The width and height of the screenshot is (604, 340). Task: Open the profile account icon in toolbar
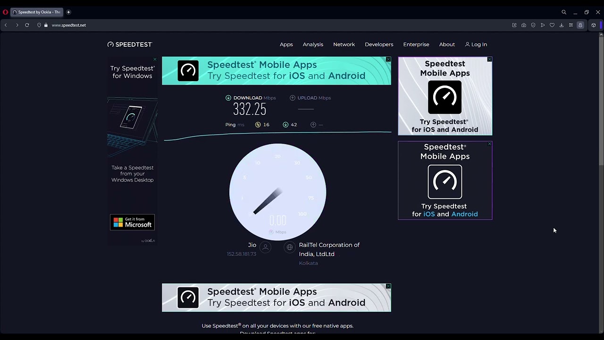tap(580, 25)
